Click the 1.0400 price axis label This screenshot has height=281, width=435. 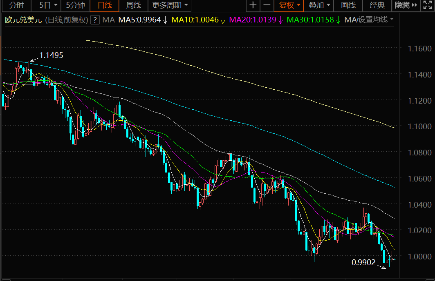coord(419,205)
